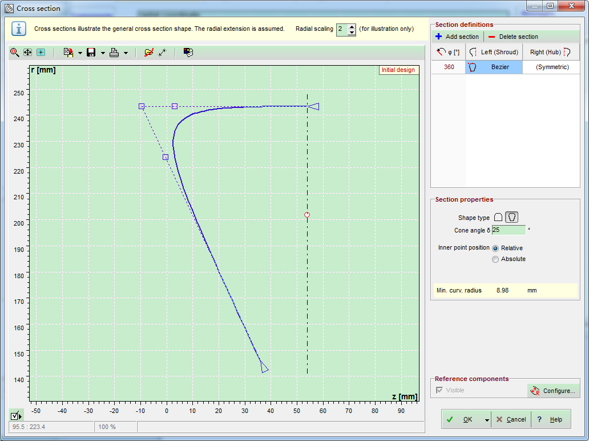This screenshot has height=441, width=589.
Task: Click the Min. curv. radius value 8.98
Action: (x=502, y=290)
